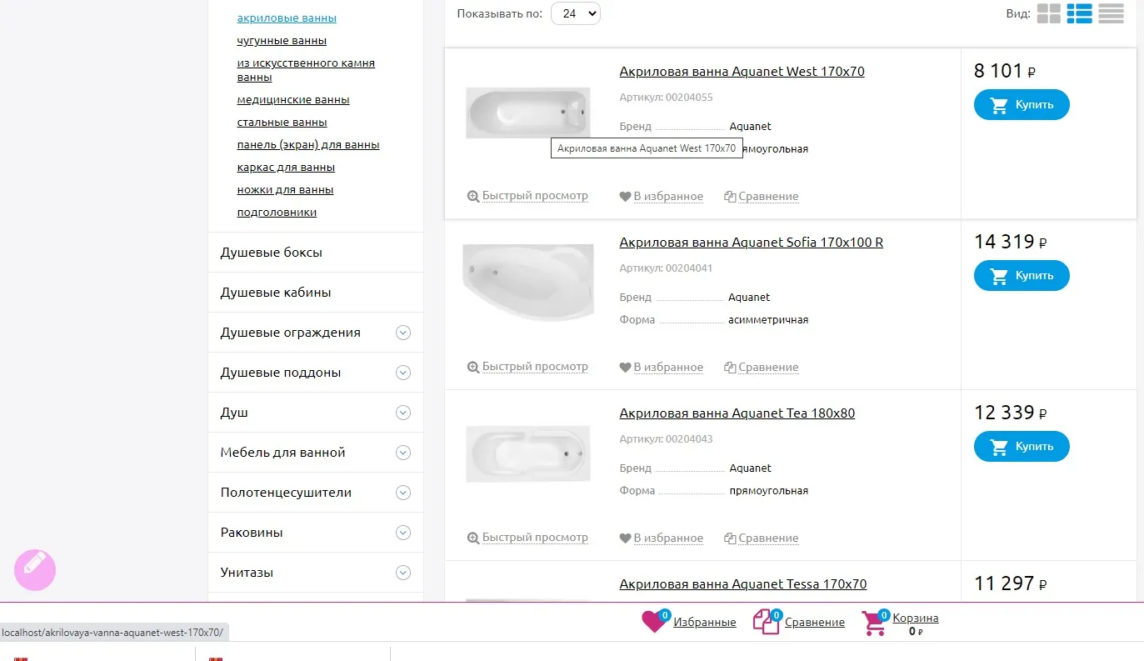Select панель (экран) для ванны subcategory

coord(308,145)
